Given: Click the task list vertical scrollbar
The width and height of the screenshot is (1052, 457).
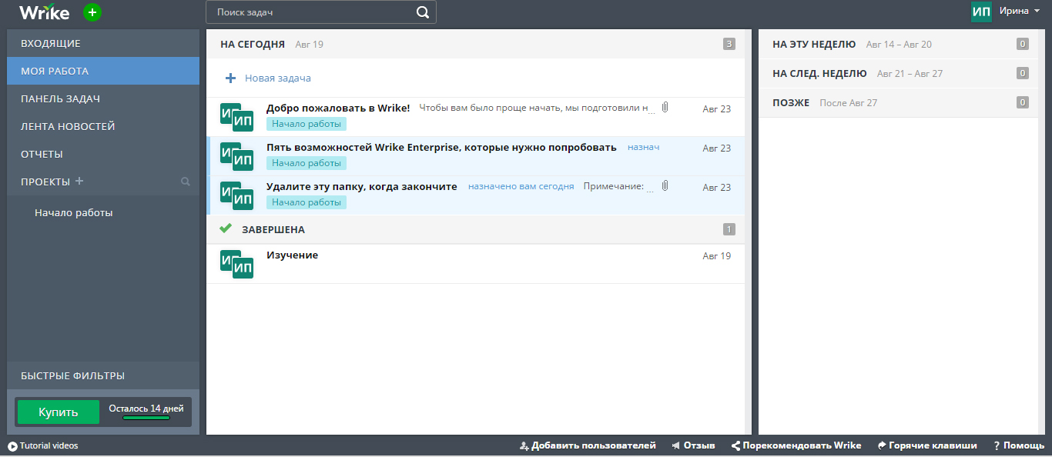Looking at the screenshot, I should [x=749, y=232].
